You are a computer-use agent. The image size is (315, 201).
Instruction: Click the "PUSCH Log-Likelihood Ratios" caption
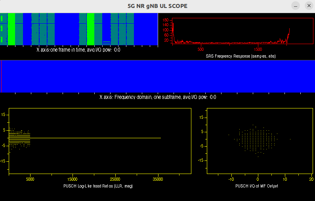(x=97, y=186)
